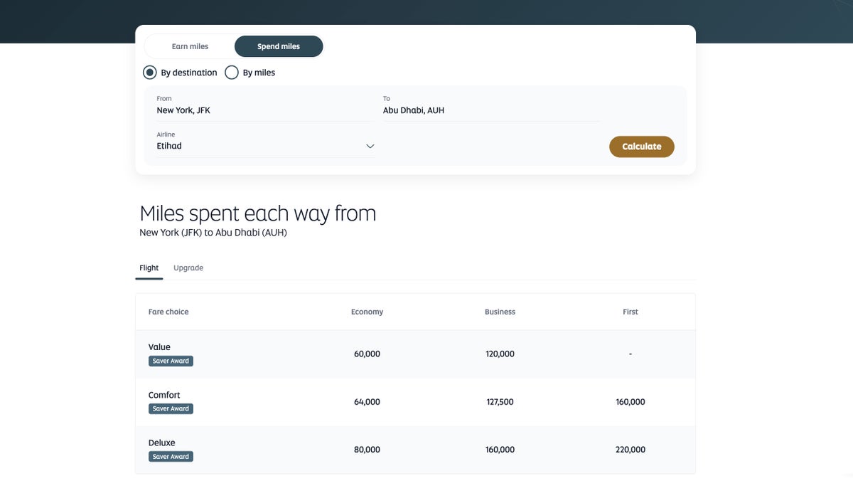Click the From field showing New York, JFK

(264, 110)
